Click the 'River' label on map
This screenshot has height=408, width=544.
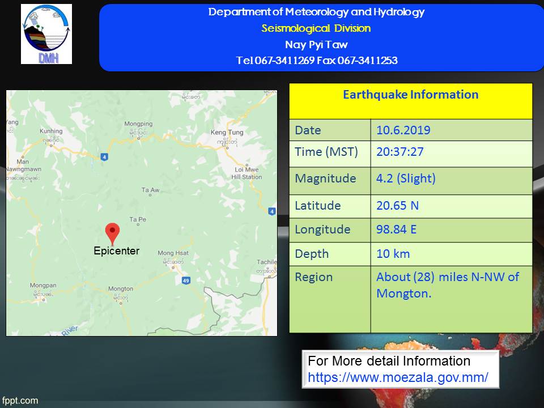(70, 330)
